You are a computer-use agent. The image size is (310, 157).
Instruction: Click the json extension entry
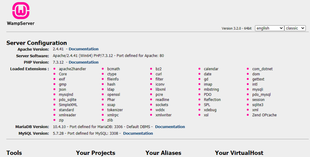(x=62, y=90)
